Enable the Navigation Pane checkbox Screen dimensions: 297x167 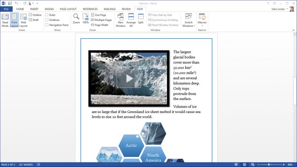[x=47, y=25]
